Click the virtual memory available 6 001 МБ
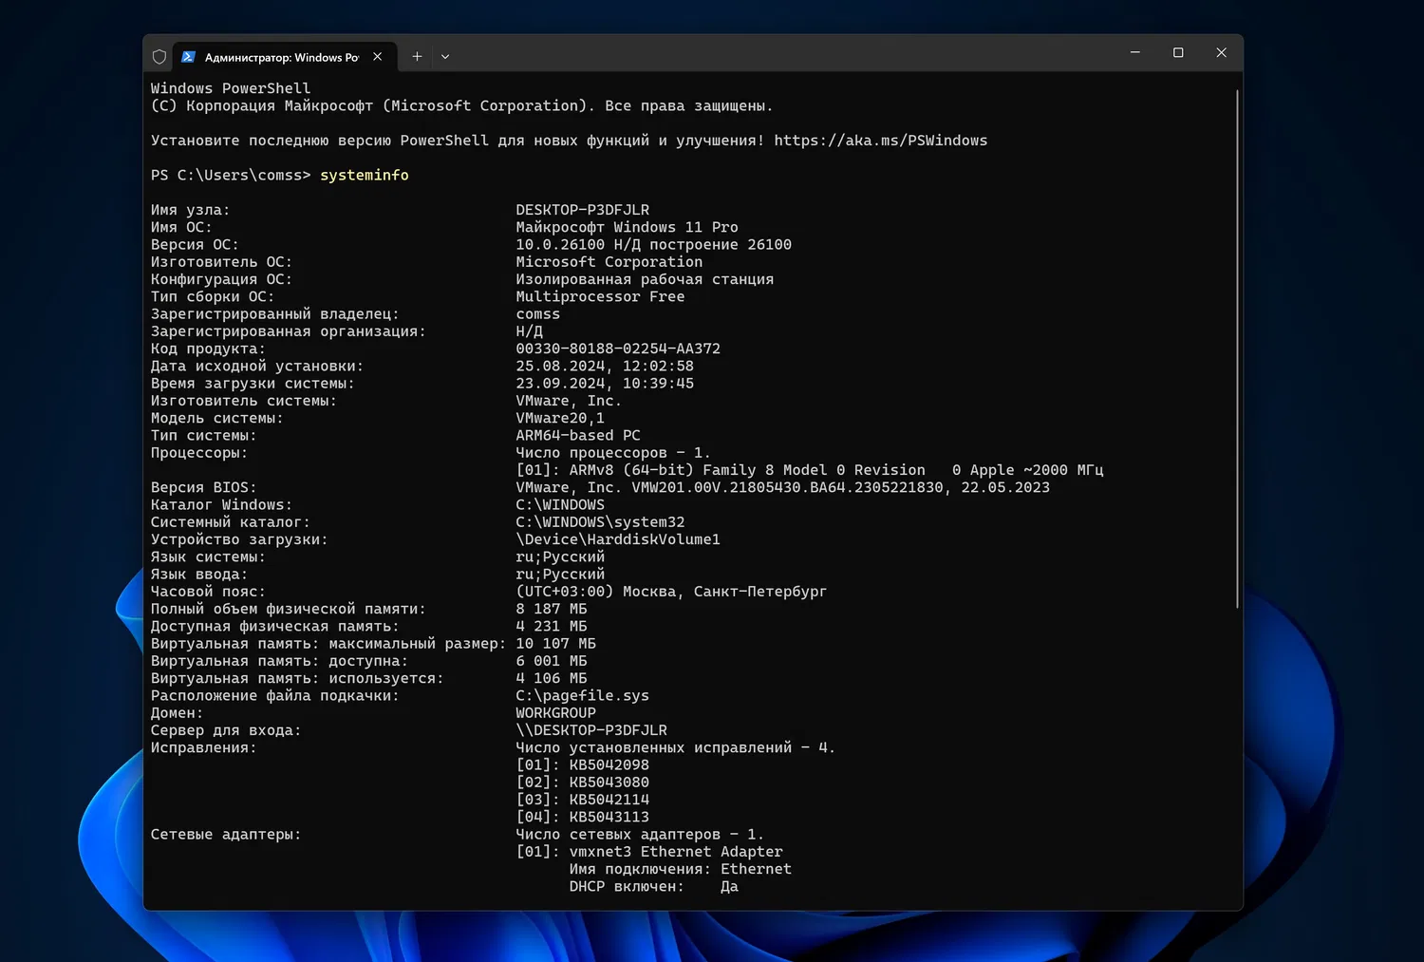 [552, 661]
